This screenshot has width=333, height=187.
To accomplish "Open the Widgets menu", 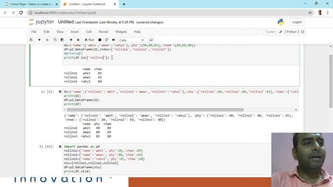I will (121, 32).
